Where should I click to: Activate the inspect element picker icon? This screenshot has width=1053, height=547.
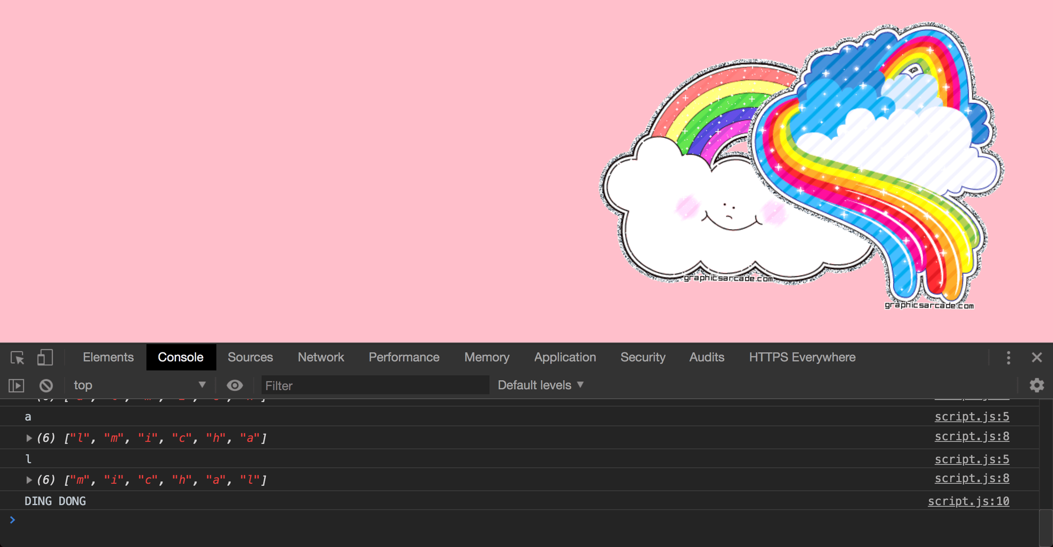(x=17, y=357)
